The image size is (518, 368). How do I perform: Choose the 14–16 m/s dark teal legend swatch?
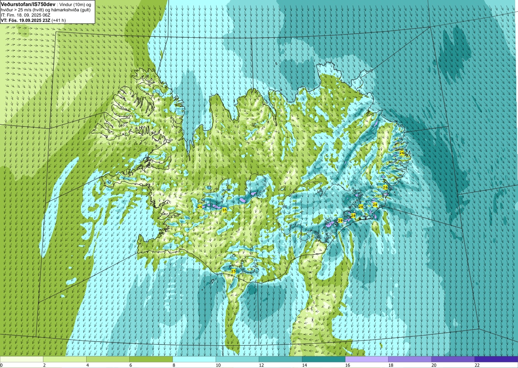(324, 359)
